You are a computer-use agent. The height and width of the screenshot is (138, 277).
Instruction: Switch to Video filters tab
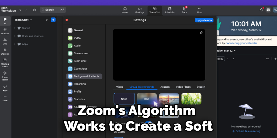(x=183, y=87)
